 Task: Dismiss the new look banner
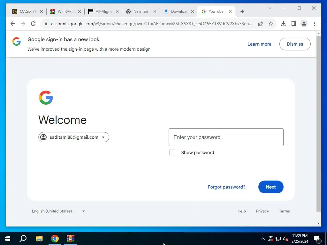coord(295,44)
